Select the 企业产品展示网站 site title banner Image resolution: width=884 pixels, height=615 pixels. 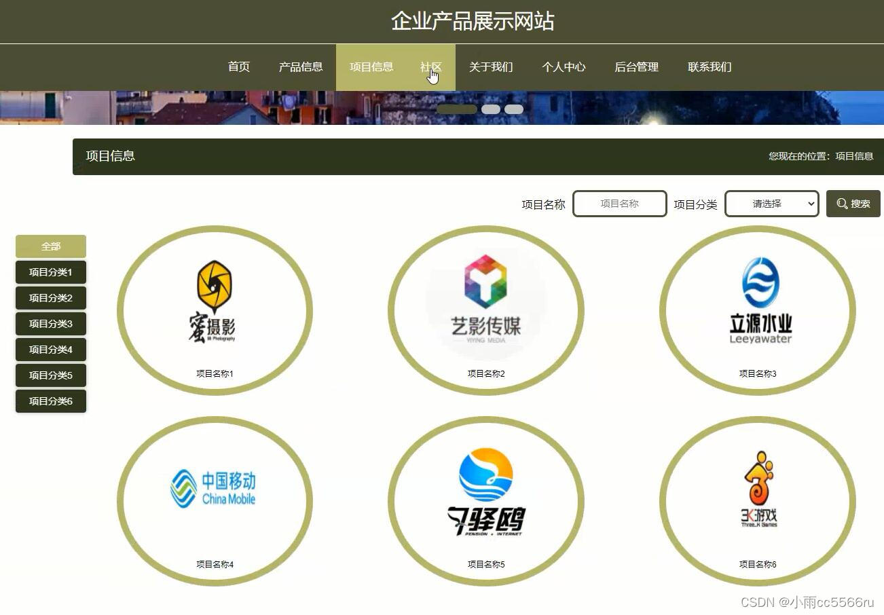click(473, 21)
